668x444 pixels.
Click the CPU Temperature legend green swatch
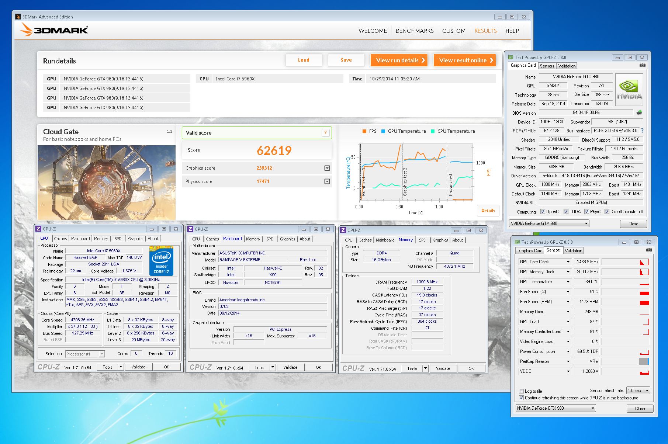433,131
